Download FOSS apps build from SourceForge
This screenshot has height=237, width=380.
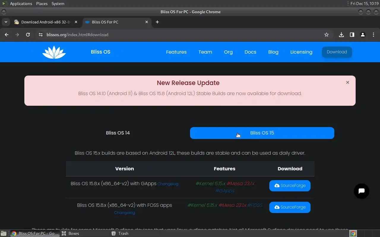tap(290, 207)
